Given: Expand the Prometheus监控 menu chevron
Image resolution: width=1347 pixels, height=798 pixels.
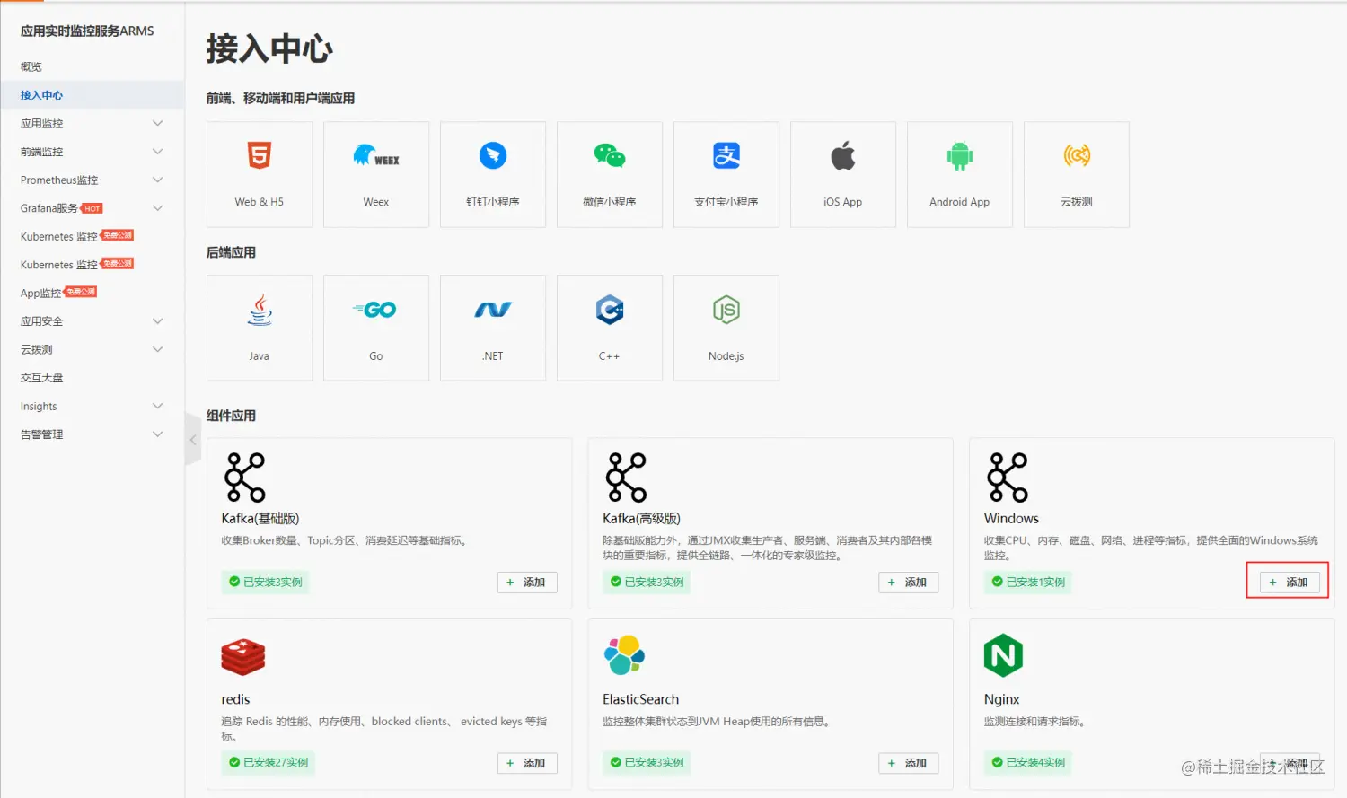Looking at the screenshot, I should (158, 180).
